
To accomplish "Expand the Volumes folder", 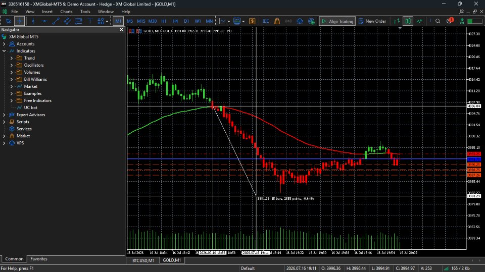I will point(12,72).
